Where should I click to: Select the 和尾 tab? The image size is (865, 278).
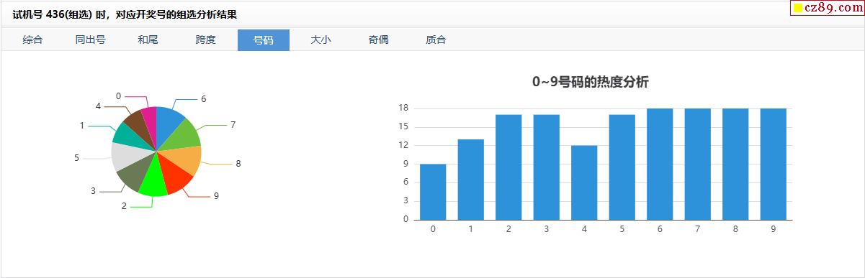pyautogui.click(x=148, y=40)
